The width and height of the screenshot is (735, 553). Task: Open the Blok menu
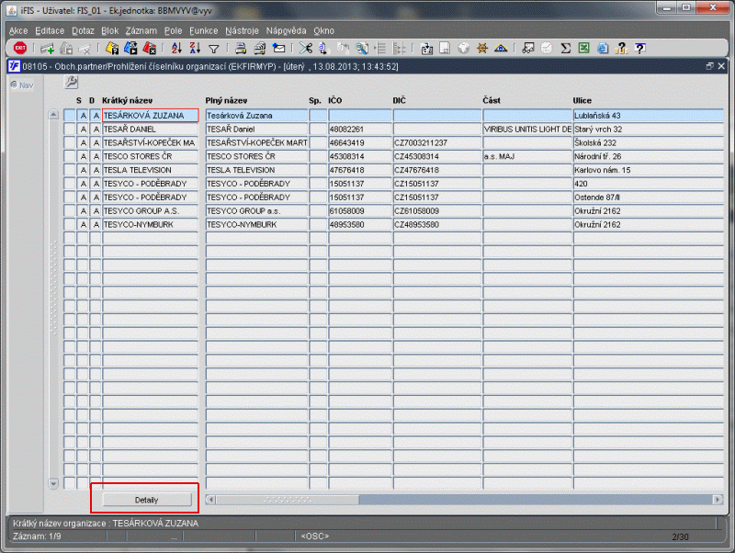pos(109,31)
